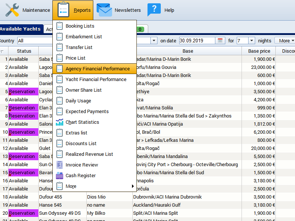This screenshot has width=295, height=221.
Task: Select Agency Financial Performance menu entry
Action: (x=97, y=69)
